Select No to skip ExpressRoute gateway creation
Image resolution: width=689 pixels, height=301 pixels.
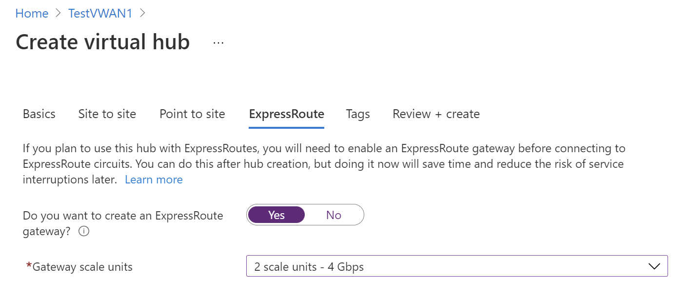coord(334,215)
